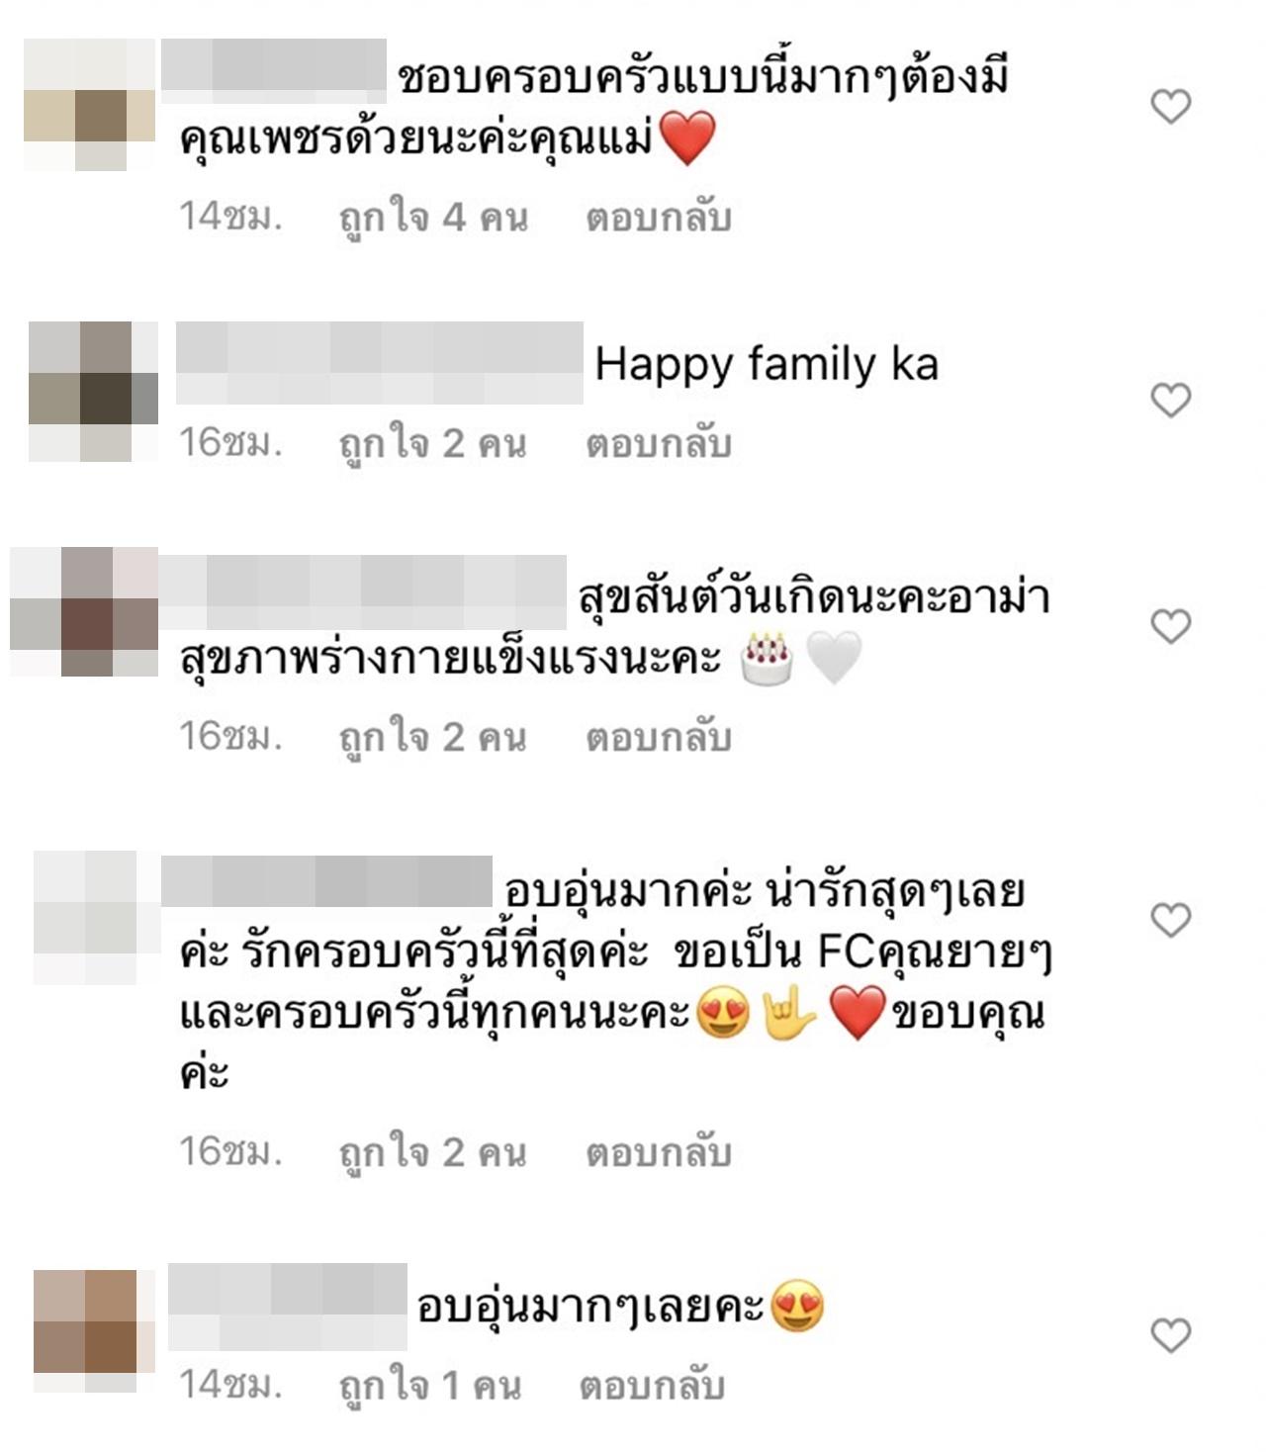Open likes list on the FCคุณยาย comment

click(x=433, y=1153)
